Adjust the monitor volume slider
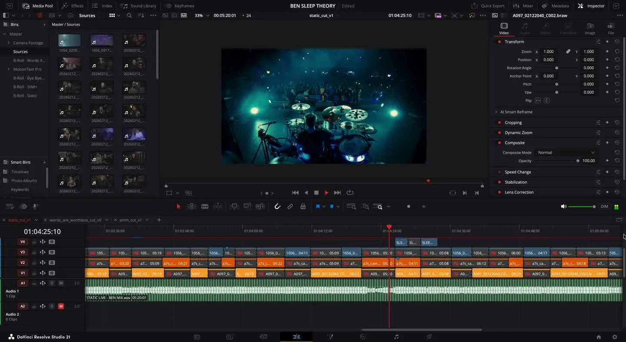Image resolution: width=626 pixels, height=342 pixels. coord(582,207)
